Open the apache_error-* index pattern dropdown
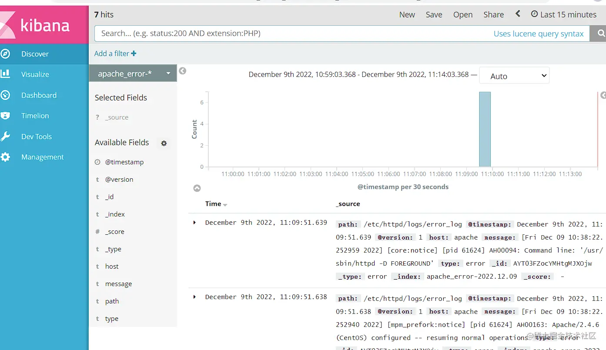This screenshot has height=350, width=606. coord(133,73)
